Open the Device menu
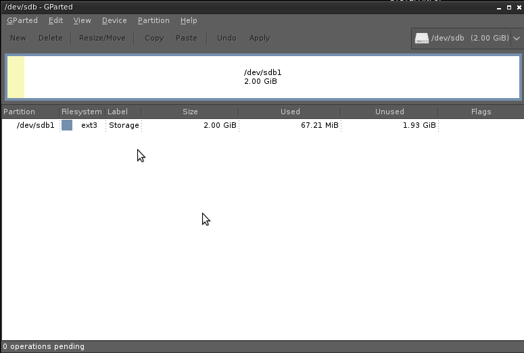The width and height of the screenshot is (524, 353). 114,20
